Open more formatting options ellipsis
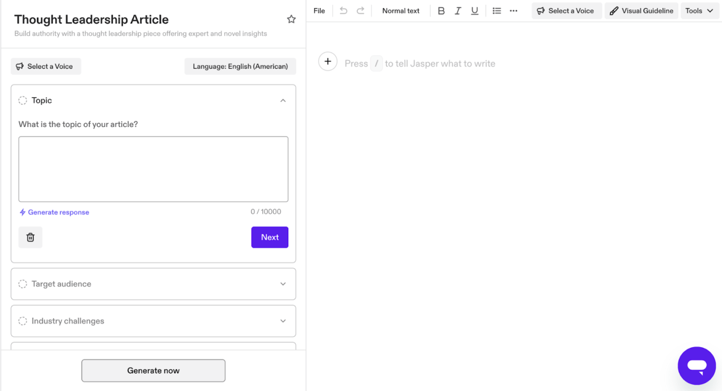 click(x=514, y=11)
